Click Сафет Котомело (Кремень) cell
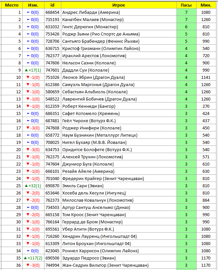 pos(119,114)
